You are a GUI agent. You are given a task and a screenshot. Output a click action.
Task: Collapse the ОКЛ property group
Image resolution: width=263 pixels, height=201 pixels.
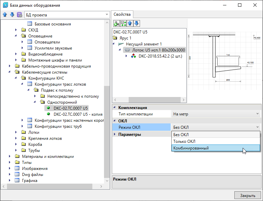[115, 121]
